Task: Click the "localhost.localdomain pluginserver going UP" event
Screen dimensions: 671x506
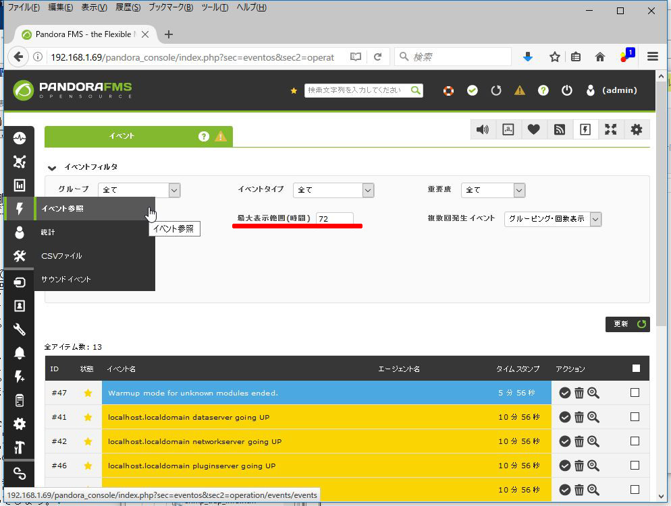Action: [x=192, y=466]
